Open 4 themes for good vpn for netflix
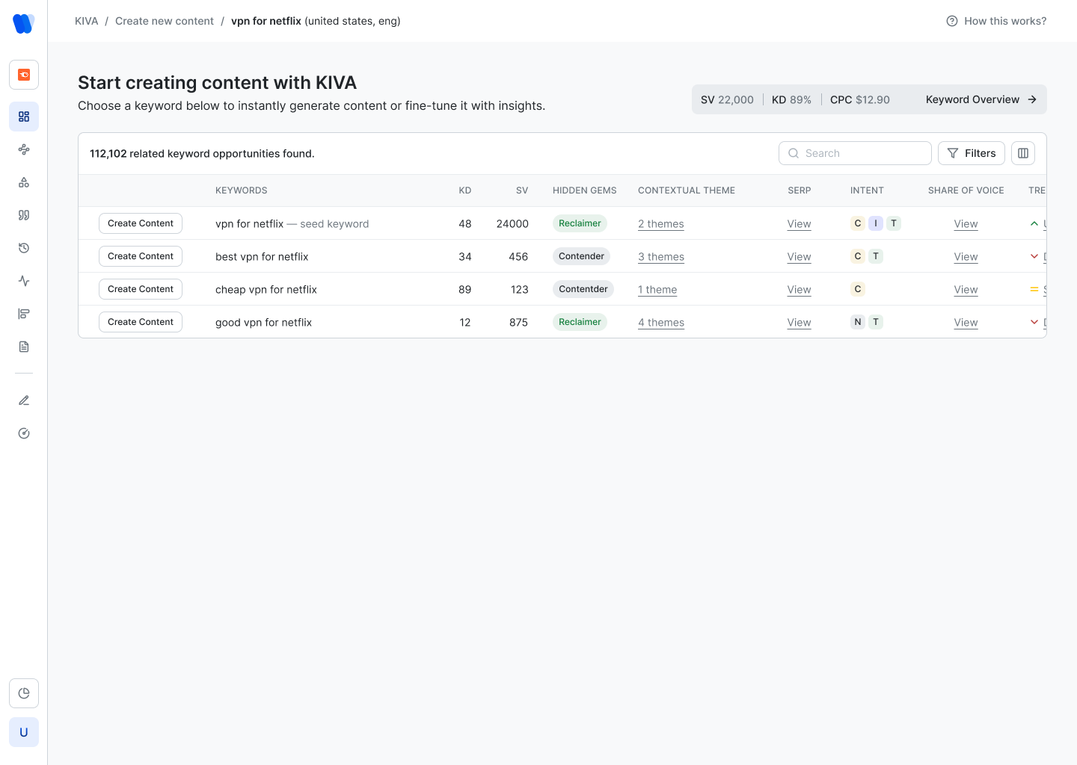The width and height of the screenshot is (1077, 765). (661, 323)
